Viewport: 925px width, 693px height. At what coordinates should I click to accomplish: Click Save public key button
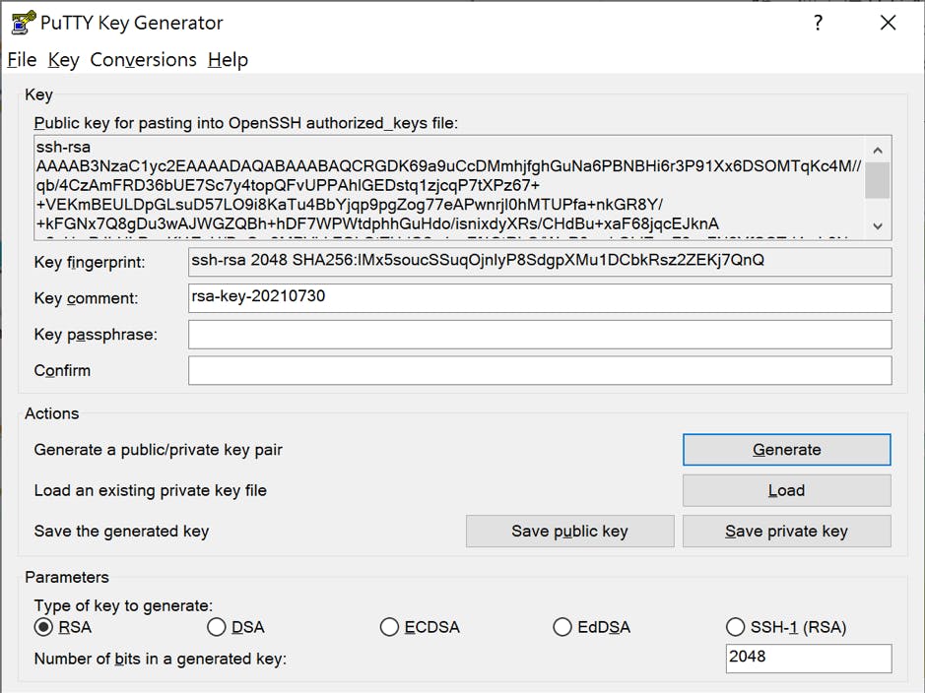569,531
